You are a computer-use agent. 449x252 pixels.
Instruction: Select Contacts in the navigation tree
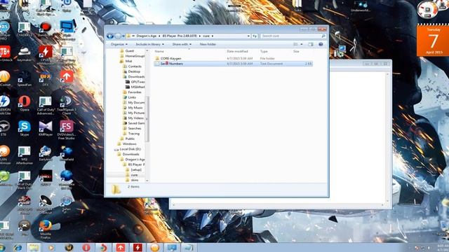[x=135, y=66]
